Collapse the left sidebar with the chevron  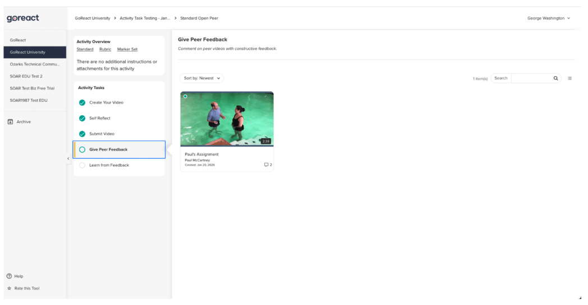(x=68, y=159)
